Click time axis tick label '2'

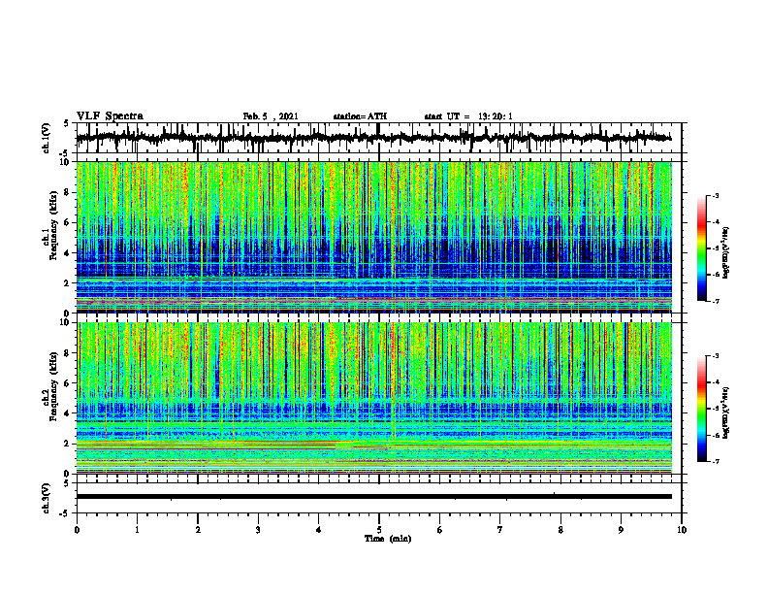[x=198, y=530]
